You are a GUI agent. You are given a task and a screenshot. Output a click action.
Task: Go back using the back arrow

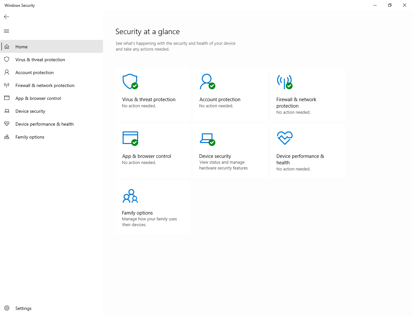6,17
